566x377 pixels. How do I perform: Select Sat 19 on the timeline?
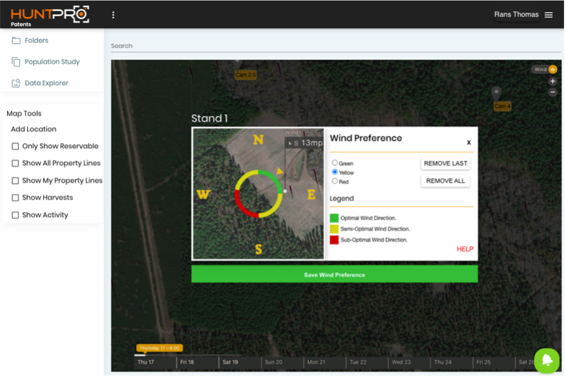230,362
